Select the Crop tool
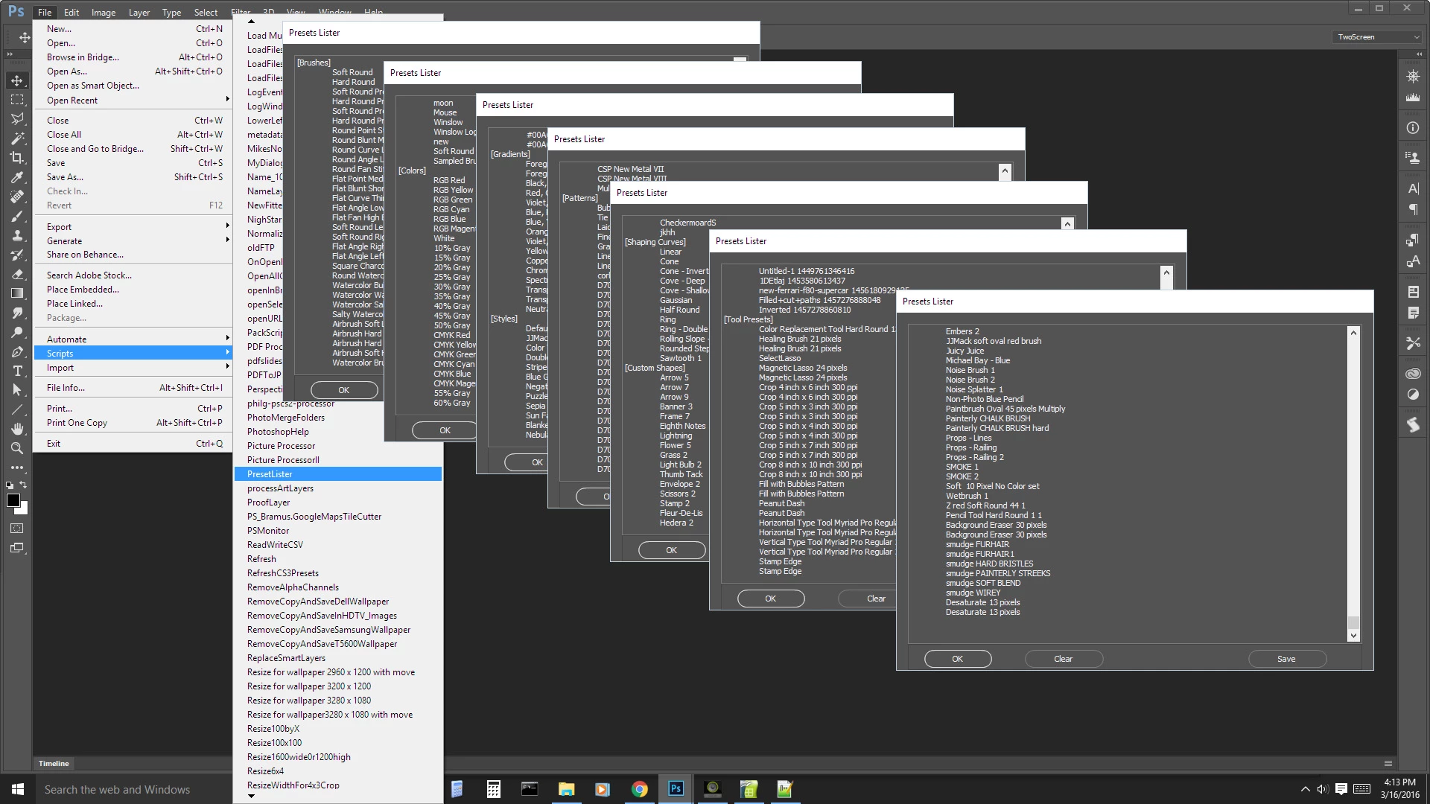The width and height of the screenshot is (1430, 804). (x=16, y=157)
